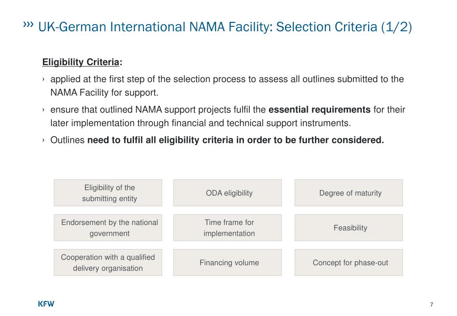Viewport: 457px width, 316px height.
Task: Select the 'ODA eligibility' box
Action: [228, 193]
